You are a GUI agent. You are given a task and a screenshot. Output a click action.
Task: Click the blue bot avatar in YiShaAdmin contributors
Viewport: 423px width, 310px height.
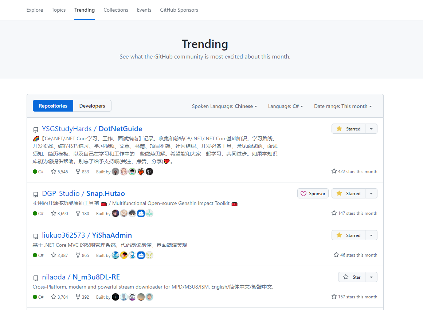[141, 255]
